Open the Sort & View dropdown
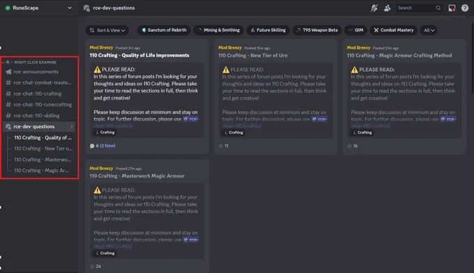The width and height of the screenshot is (474, 273). pyautogui.click(x=107, y=30)
